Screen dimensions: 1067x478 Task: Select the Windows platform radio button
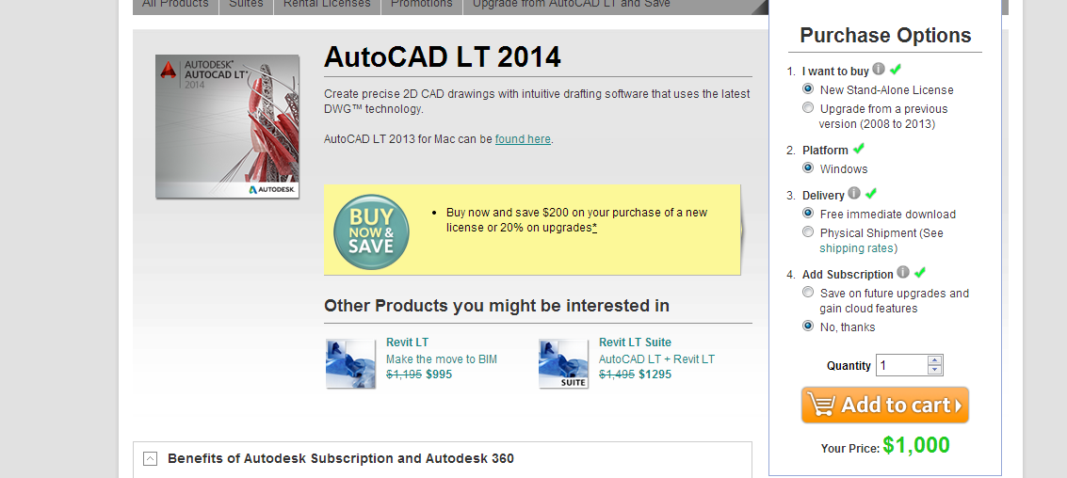click(808, 167)
